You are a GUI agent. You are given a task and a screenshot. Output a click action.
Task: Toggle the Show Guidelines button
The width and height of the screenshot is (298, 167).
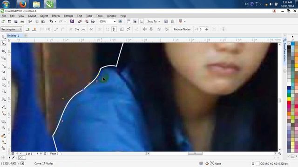[x=141, y=21]
